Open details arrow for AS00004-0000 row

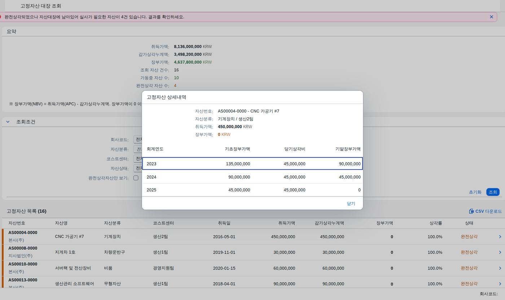tap(500, 237)
